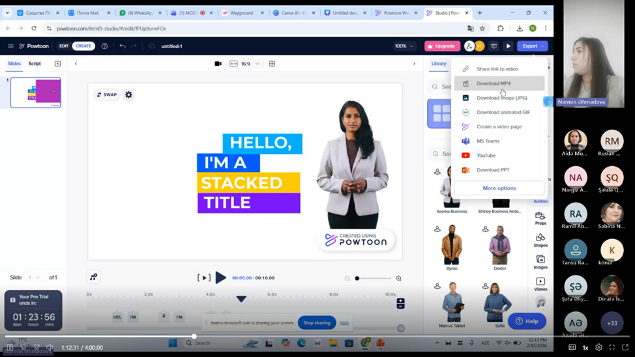Switch to CREATE mode toggle
Viewport: 635px width, 357px height.
[x=83, y=46]
